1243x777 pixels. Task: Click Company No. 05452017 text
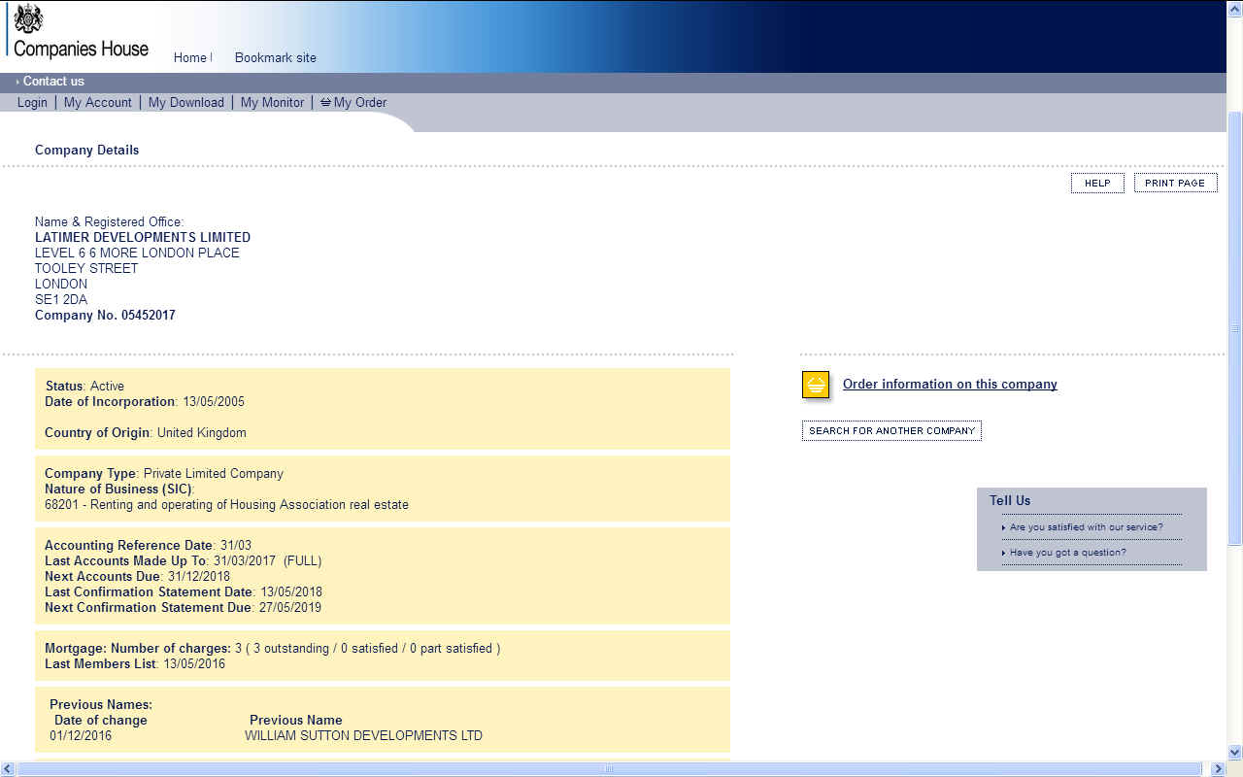pyautogui.click(x=105, y=316)
